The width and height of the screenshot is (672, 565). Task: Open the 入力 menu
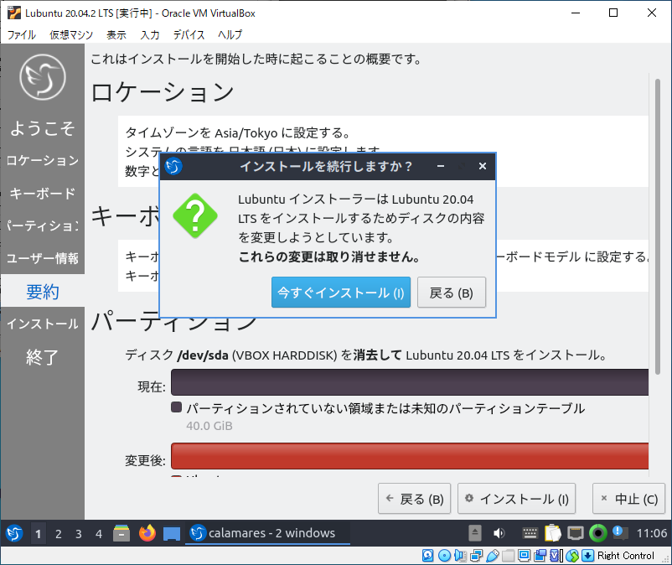150,34
